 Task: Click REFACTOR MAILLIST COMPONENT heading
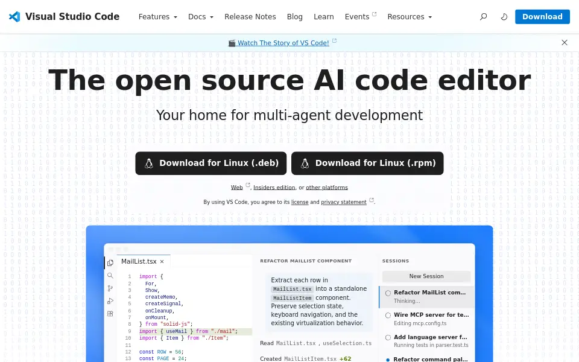[306, 261]
